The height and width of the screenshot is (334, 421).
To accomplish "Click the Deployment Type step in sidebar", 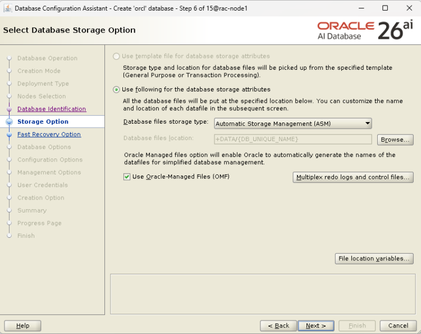I will (x=43, y=83).
